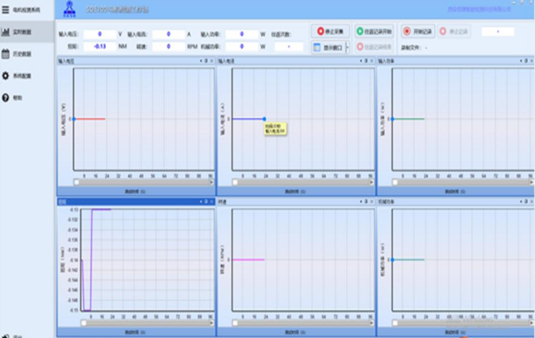Click the 转速 speed RPM value field
The width and height of the screenshot is (535, 338).
tap(169, 46)
